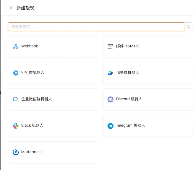This screenshot has height=170, width=194.
Task: Click the WeCom group robot icon
Action: [x=16, y=99]
